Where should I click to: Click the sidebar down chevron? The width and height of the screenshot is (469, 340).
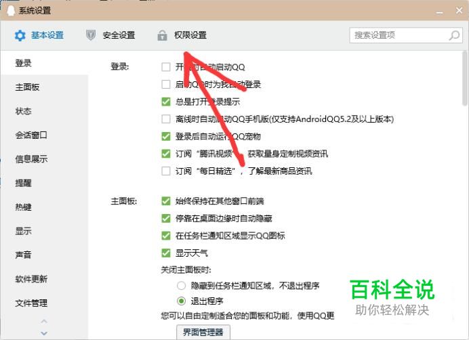(x=44, y=333)
